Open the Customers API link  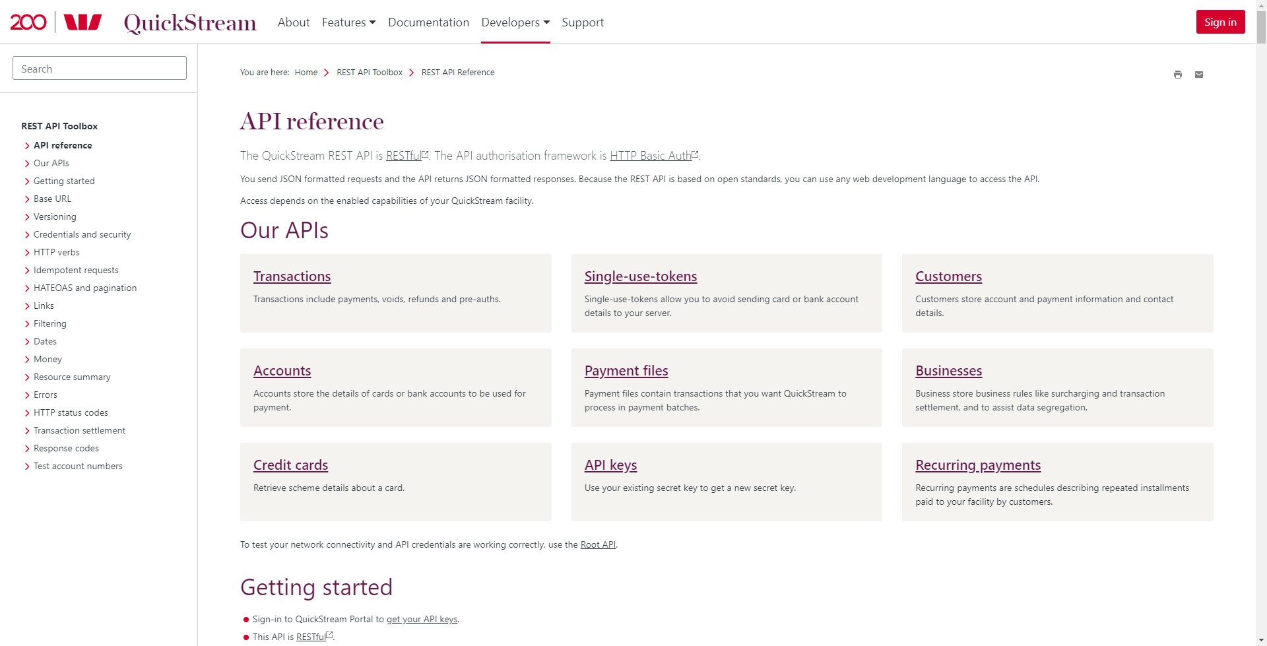point(948,276)
